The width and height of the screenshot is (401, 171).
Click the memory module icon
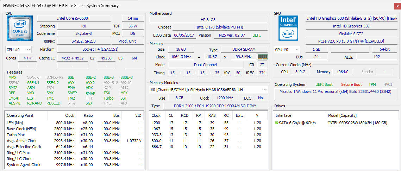262,57
